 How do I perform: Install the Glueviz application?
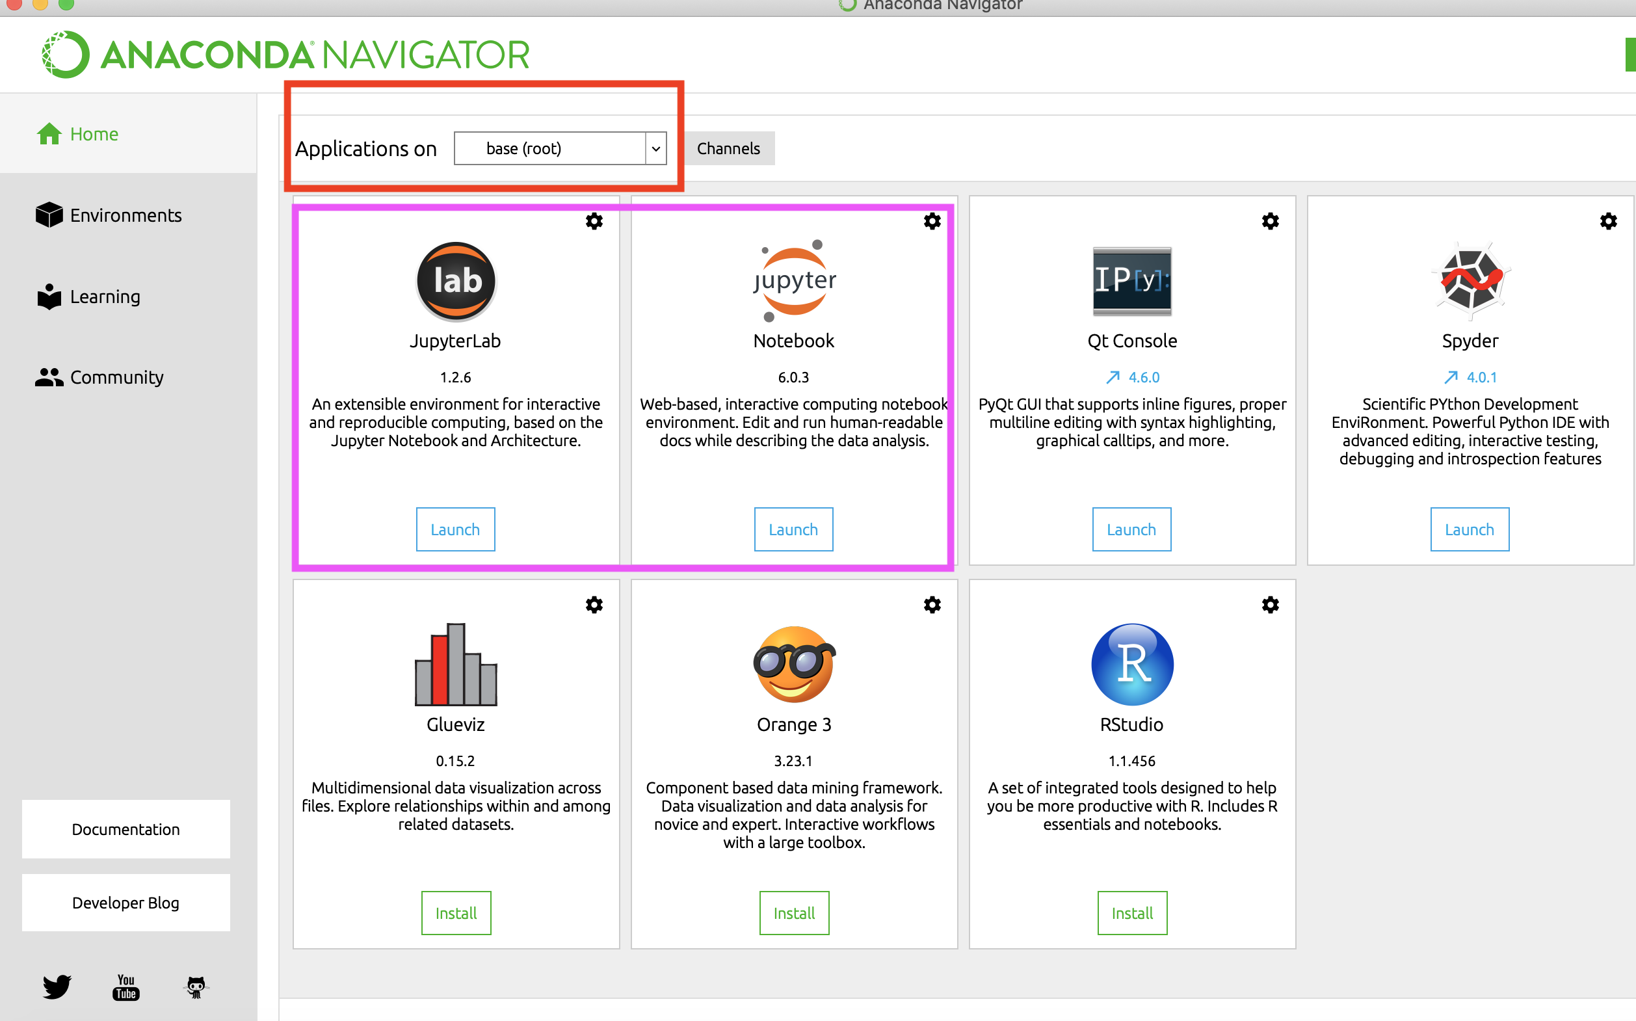pos(456,913)
